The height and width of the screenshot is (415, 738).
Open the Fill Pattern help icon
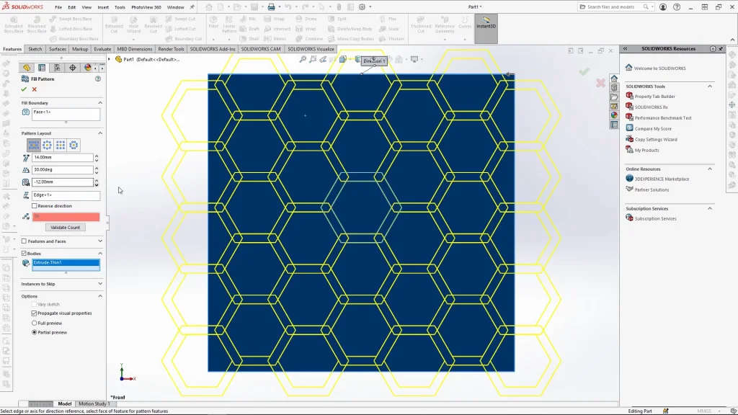pyautogui.click(x=98, y=79)
